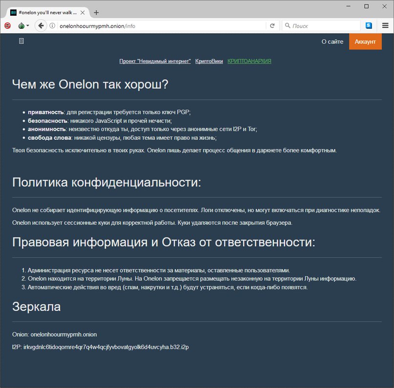Click the magnifier icon in search box
Screen dimensions: 394x388
click(x=288, y=26)
